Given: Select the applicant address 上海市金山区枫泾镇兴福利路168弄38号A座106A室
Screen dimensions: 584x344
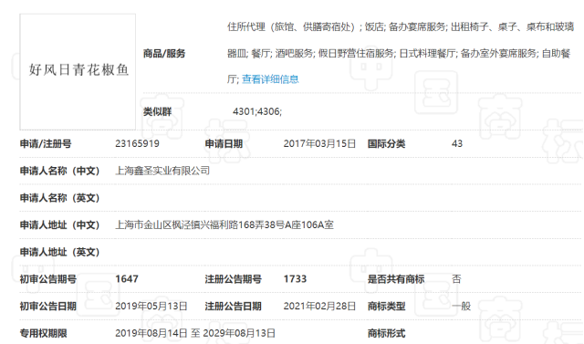Looking at the screenshot, I should point(224,224).
